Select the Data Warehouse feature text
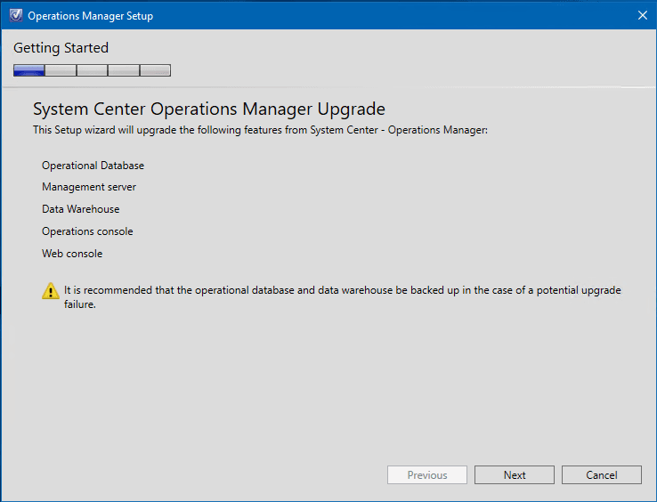 pos(80,209)
